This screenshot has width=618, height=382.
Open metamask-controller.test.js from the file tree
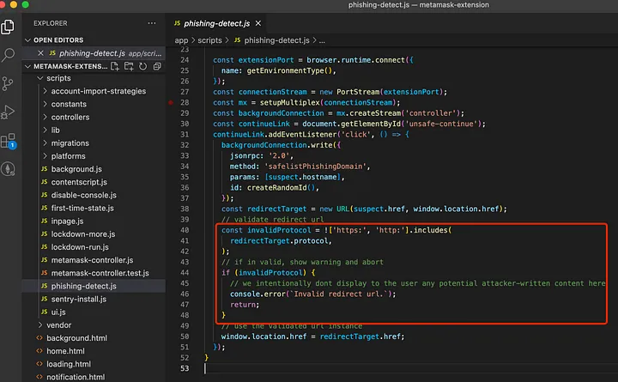(100, 273)
